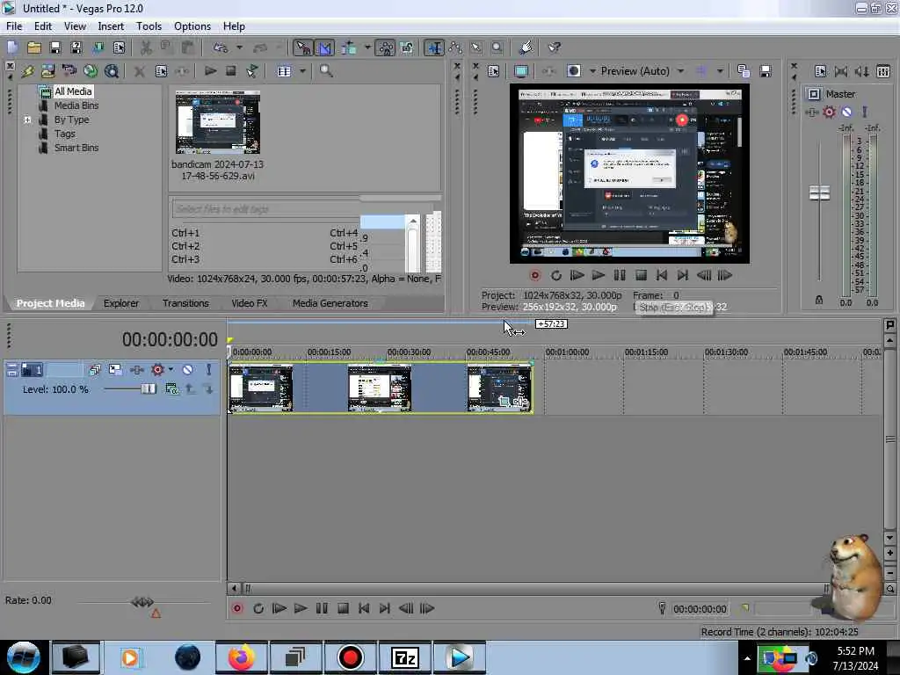Viewport: 900px width, 675px height.
Task: Toggle Split Screen View in preview
Action: 573,71
